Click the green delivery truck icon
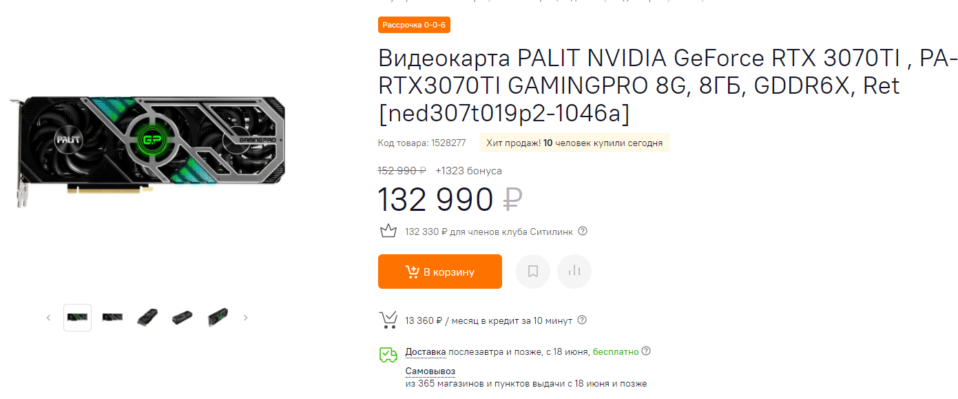 coord(388,355)
